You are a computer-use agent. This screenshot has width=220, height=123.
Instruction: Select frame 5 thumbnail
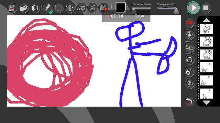(x=206, y=81)
